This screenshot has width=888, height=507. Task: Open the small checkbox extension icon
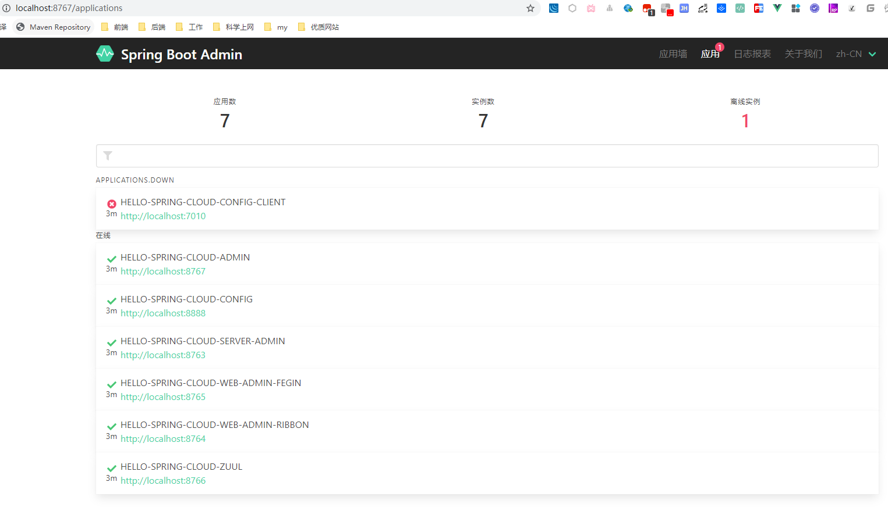click(852, 8)
